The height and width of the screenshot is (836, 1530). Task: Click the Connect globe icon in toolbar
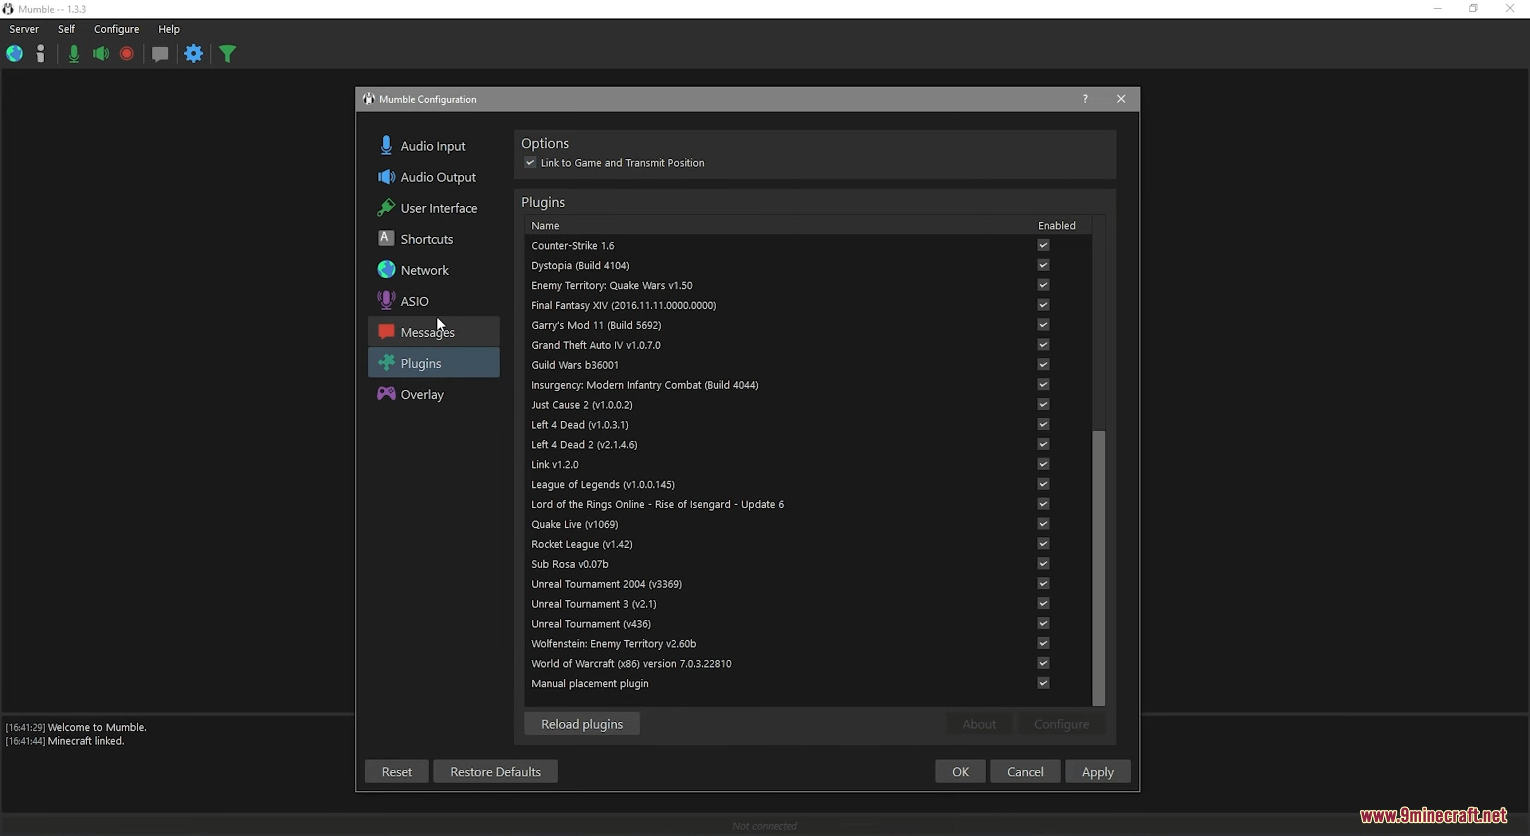tap(14, 54)
